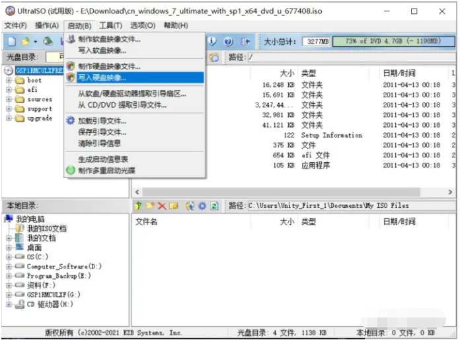The width and height of the screenshot is (460, 340).
Task: Click the Help question mark icon
Action: point(228,42)
